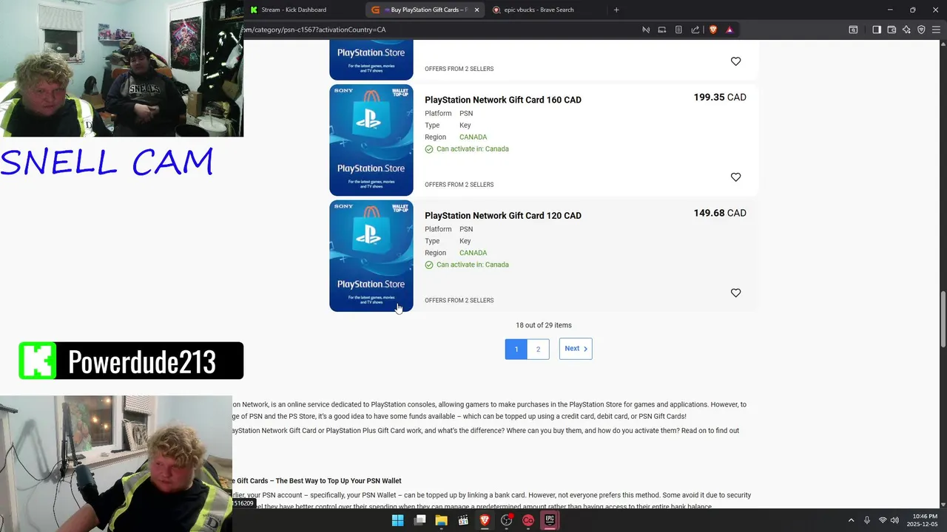Click the '18 out of 29 items' text
Image resolution: width=947 pixels, height=532 pixels.
544,325
